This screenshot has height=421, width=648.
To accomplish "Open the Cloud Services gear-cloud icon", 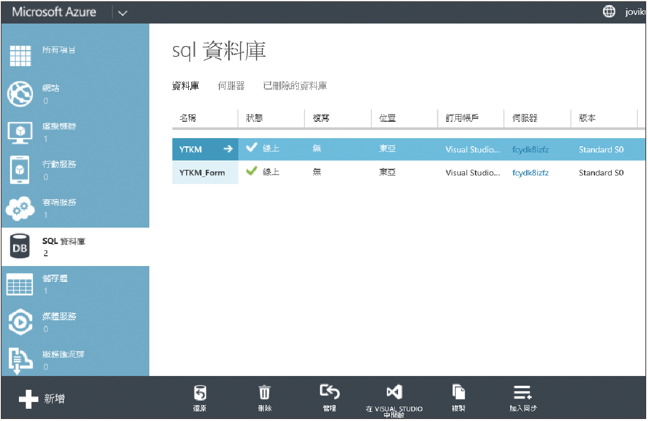I will tap(20, 209).
